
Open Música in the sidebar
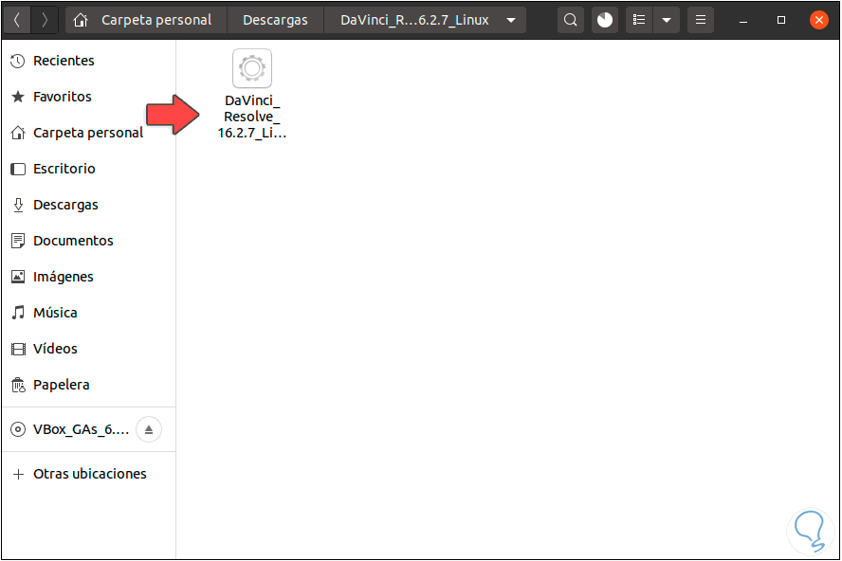click(88, 313)
